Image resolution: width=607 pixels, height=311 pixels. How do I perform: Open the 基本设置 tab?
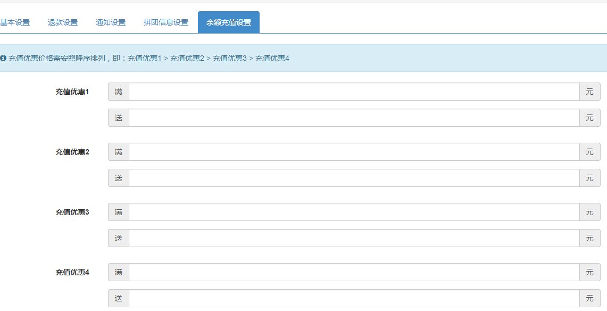[15, 22]
